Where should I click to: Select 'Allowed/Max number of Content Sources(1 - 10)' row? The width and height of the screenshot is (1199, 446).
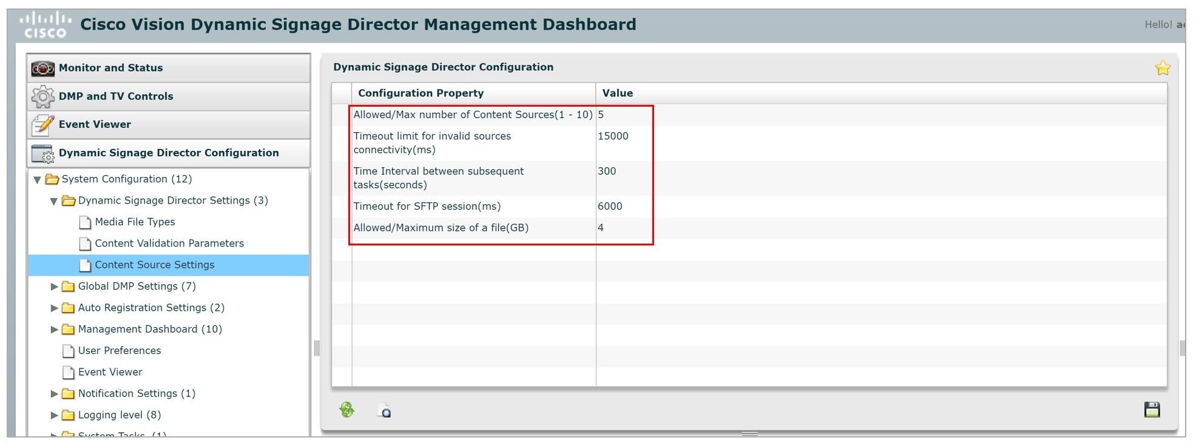click(749, 115)
